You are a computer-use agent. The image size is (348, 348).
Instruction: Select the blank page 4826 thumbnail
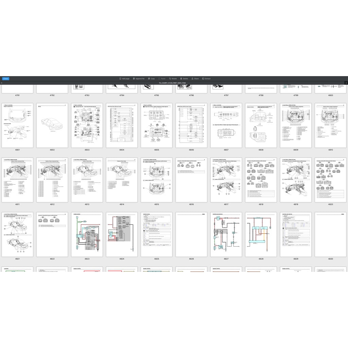pyautogui.click(x=191, y=234)
